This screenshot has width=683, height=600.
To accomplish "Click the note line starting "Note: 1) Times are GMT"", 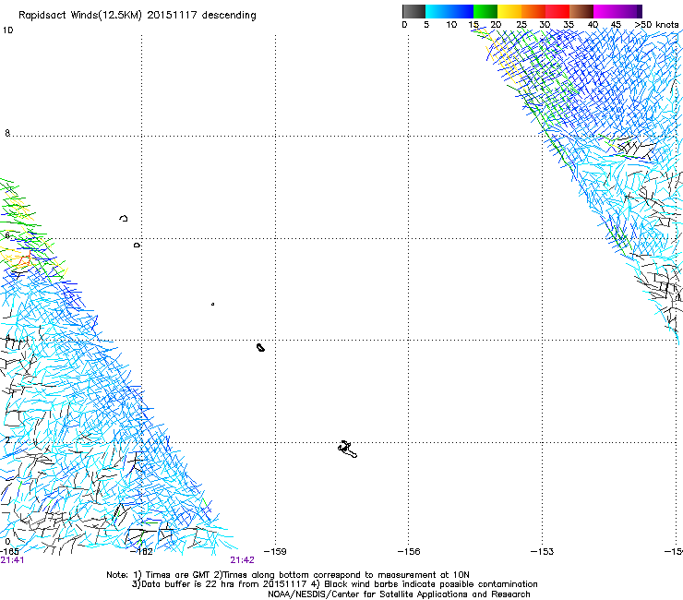I will pyautogui.click(x=288, y=575).
